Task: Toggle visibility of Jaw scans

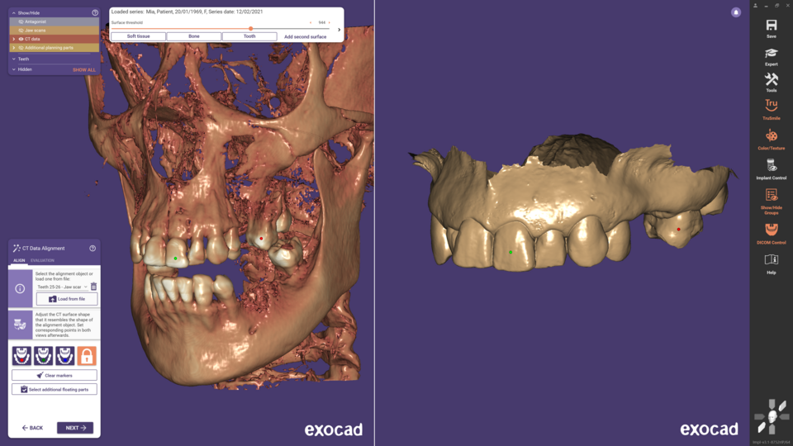Action: click(x=21, y=30)
